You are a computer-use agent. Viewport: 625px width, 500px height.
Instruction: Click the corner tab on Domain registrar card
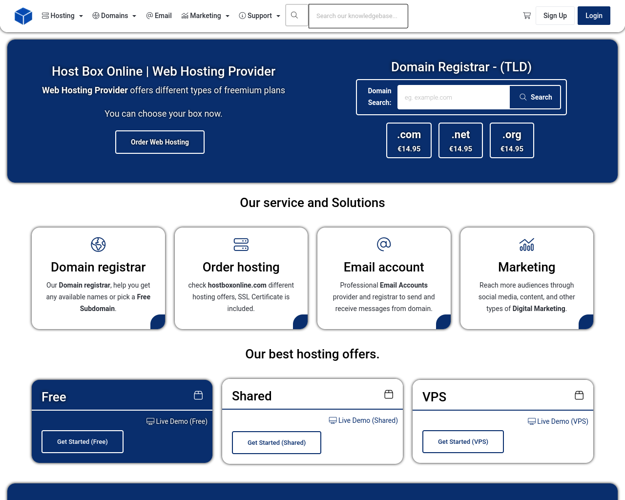(x=158, y=322)
